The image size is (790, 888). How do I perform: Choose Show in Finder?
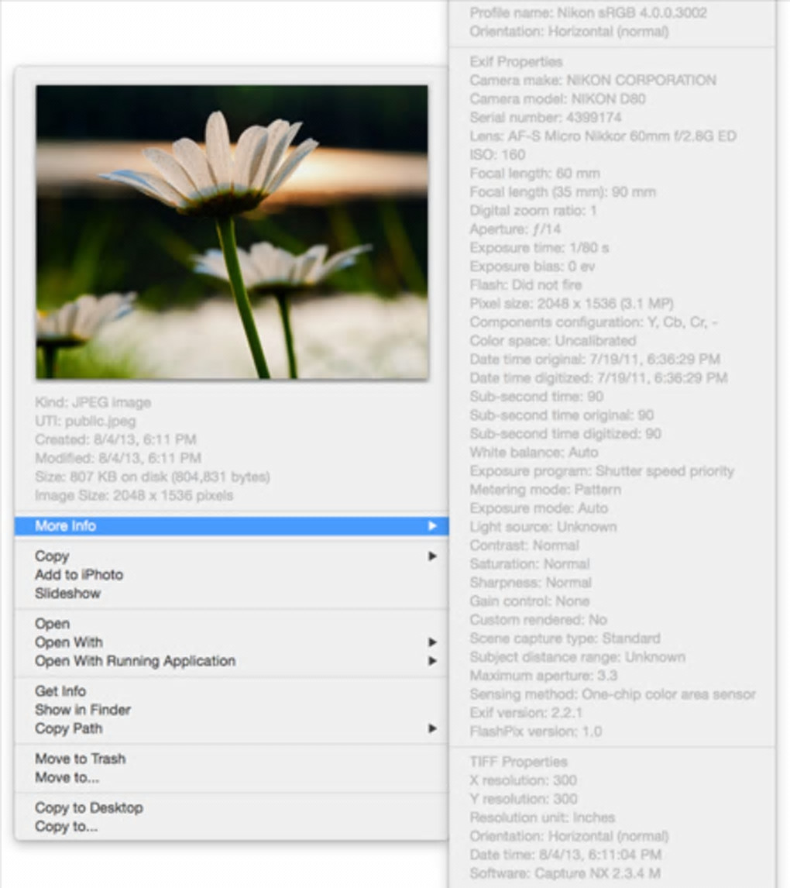(x=83, y=710)
